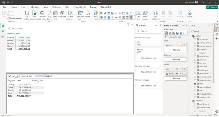Select the matrix visual in ribbon gallery
The width and height of the screenshot is (219, 117).
[131, 17]
